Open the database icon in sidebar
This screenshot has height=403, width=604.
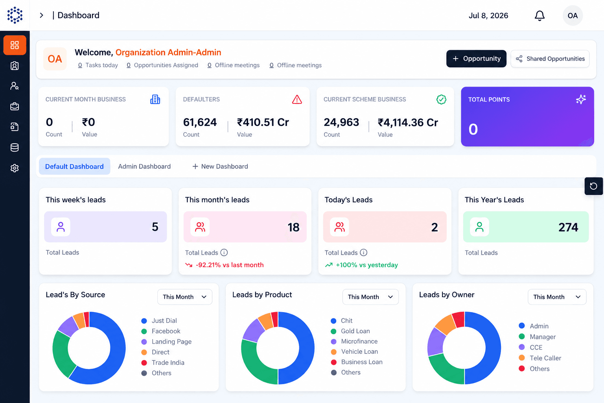(15, 148)
